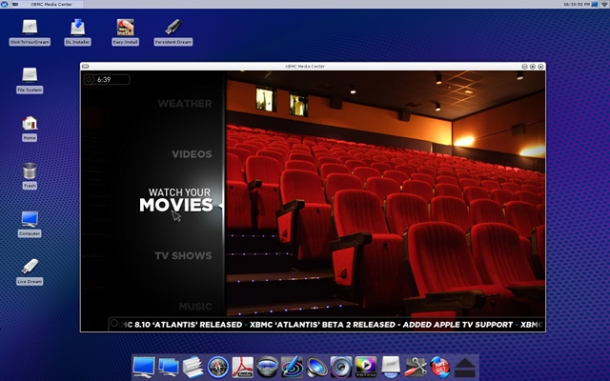This screenshot has width=610, height=381.
Task: Open WATCH YOUR MOVIES in XBMC
Action: pyautogui.click(x=176, y=201)
